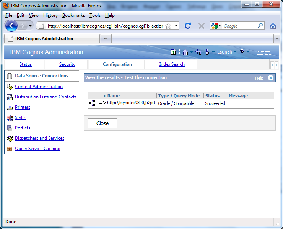Switch to the Security tab
Viewport: 283px width, 229px height.
(67, 64)
